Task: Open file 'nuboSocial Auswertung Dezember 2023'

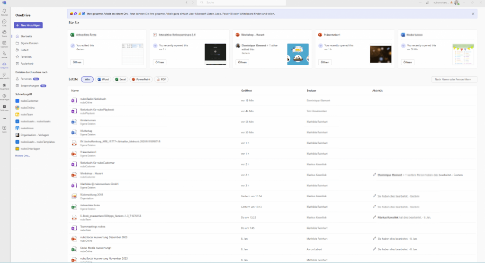Action: point(104,237)
